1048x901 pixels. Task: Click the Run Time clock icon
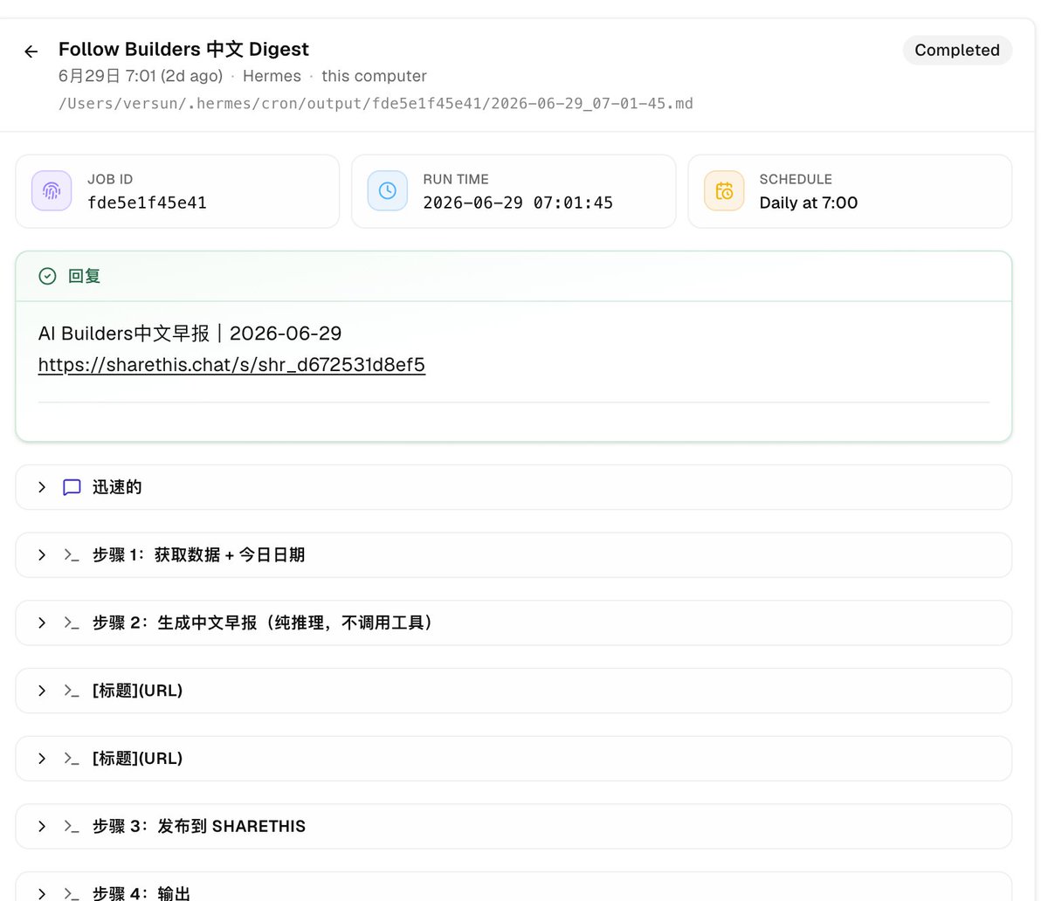(388, 190)
